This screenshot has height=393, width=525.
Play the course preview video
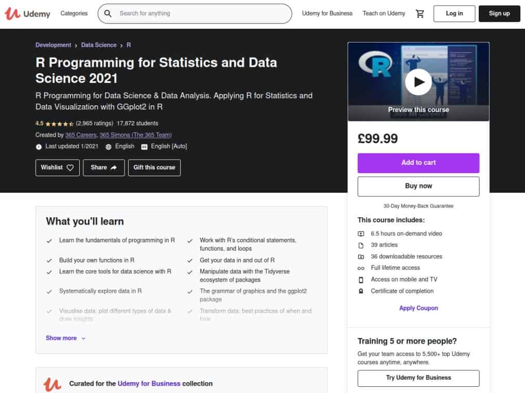pyautogui.click(x=418, y=82)
